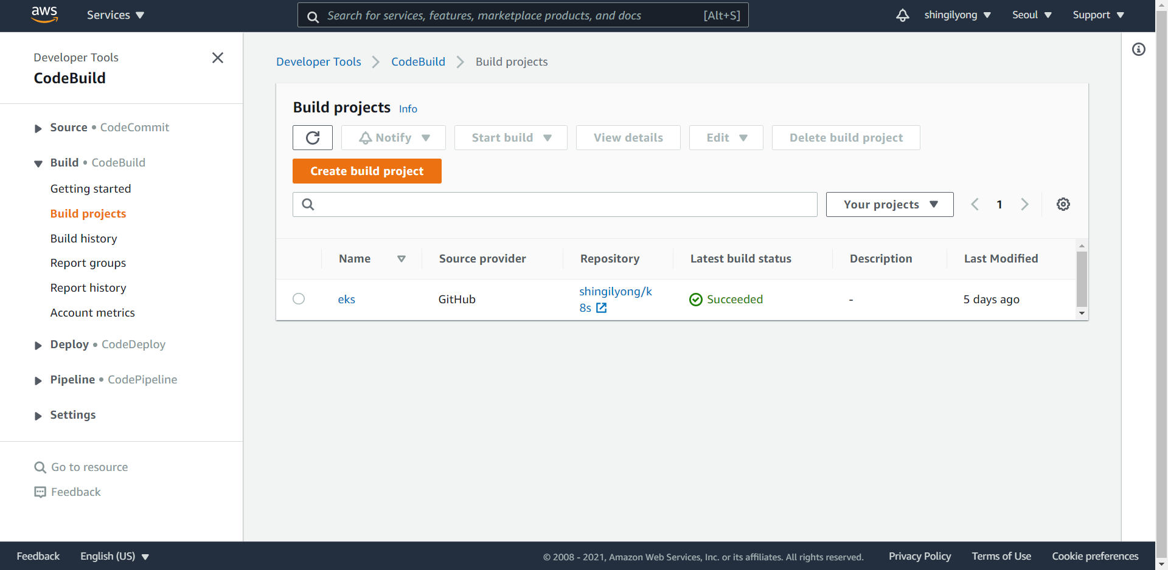Viewport: 1168px width, 570px height.
Task: Open Getting started in sidebar
Action: pyautogui.click(x=91, y=189)
